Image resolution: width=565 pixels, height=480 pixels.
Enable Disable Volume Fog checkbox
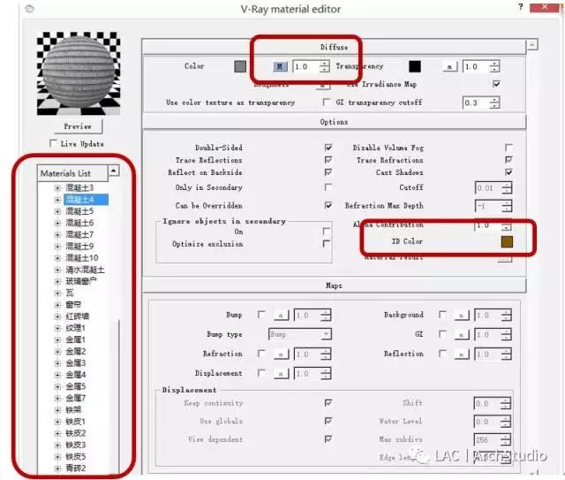click(x=508, y=148)
